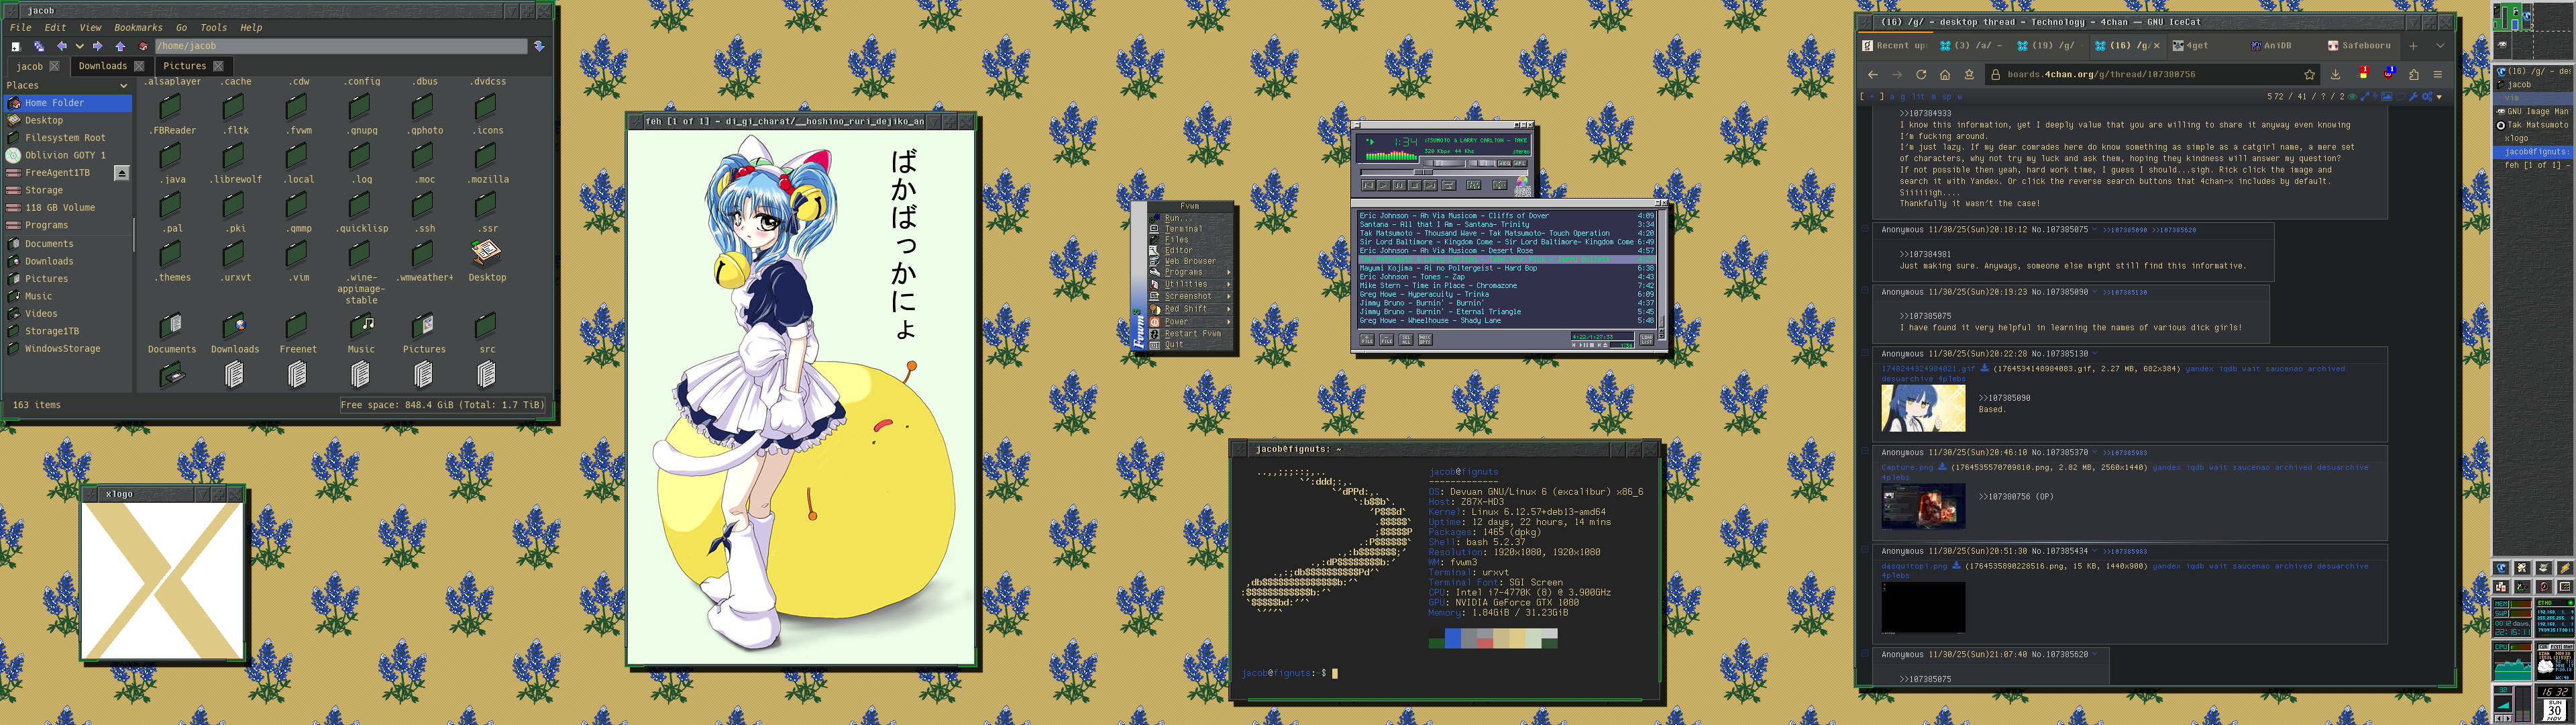2576x725 pixels.
Task: Open the uBlock Origin extension icon
Action: [2388, 74]
